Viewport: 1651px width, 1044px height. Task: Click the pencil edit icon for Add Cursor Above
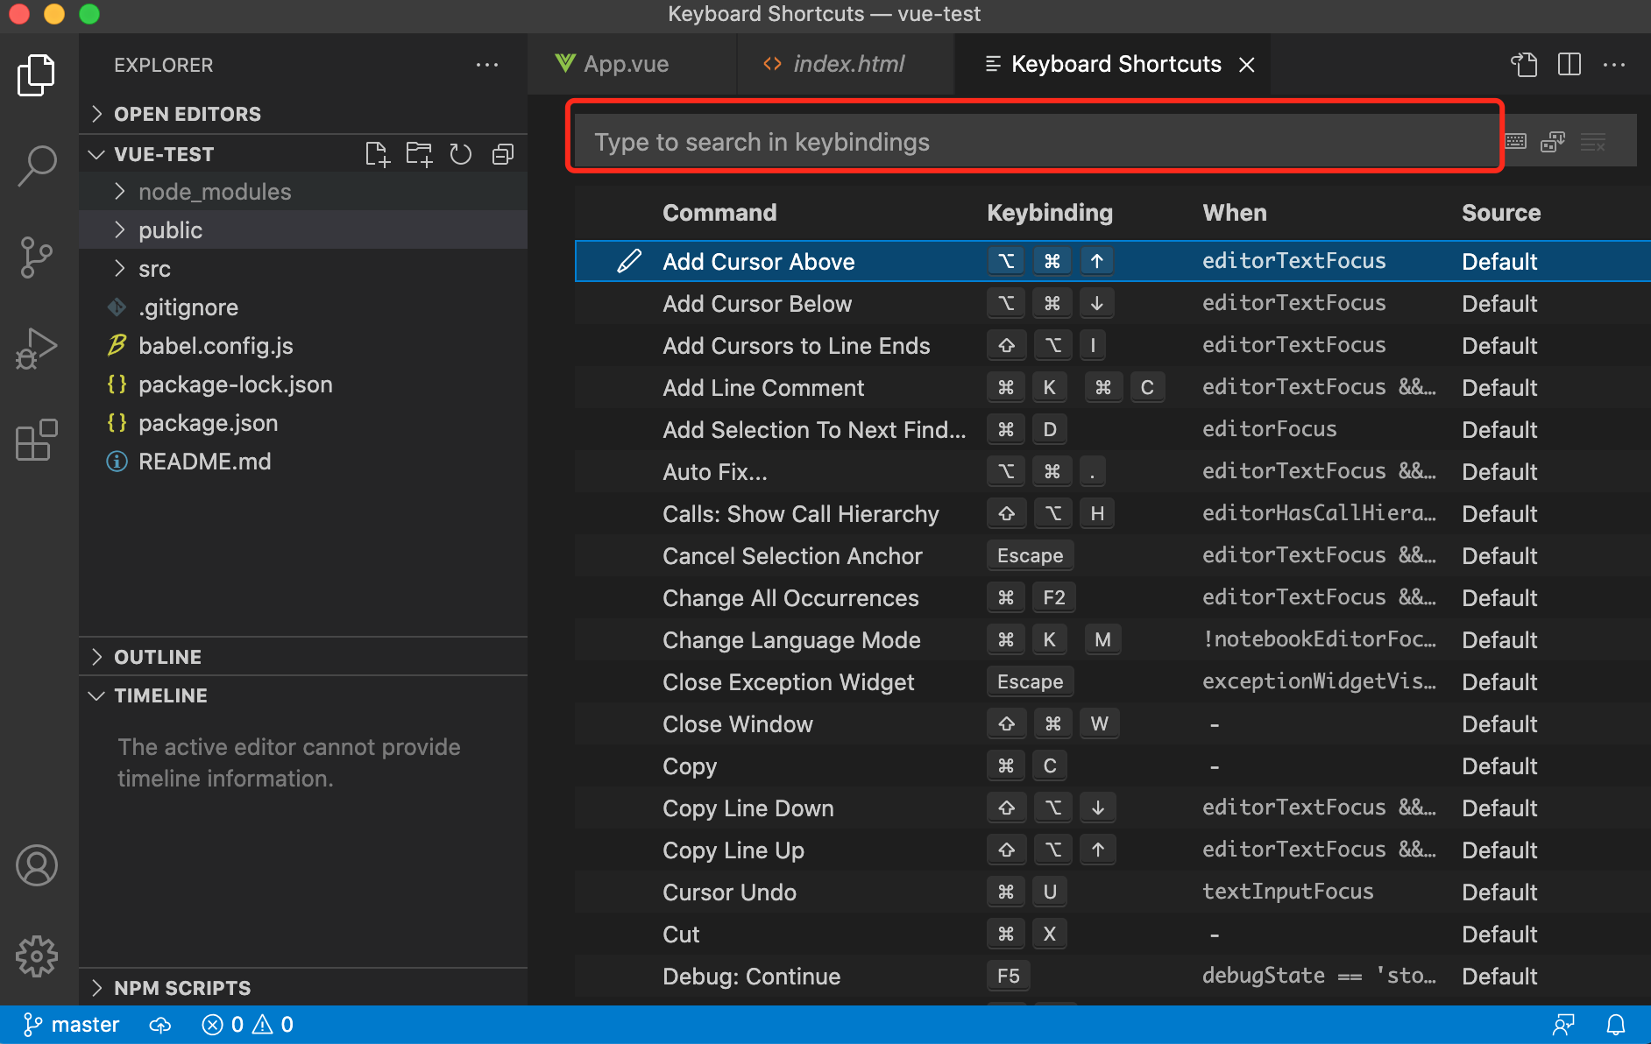[x=629, y=261]
